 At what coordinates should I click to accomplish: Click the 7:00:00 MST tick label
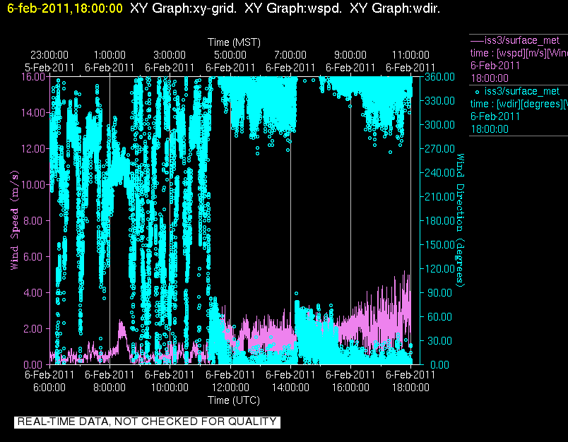pos(290,55)
